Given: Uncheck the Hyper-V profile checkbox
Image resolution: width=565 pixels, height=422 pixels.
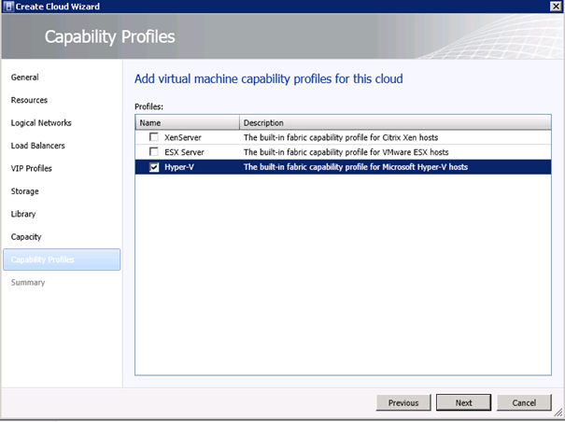Looking at the screenshot, I should click(x=154, y=167).
